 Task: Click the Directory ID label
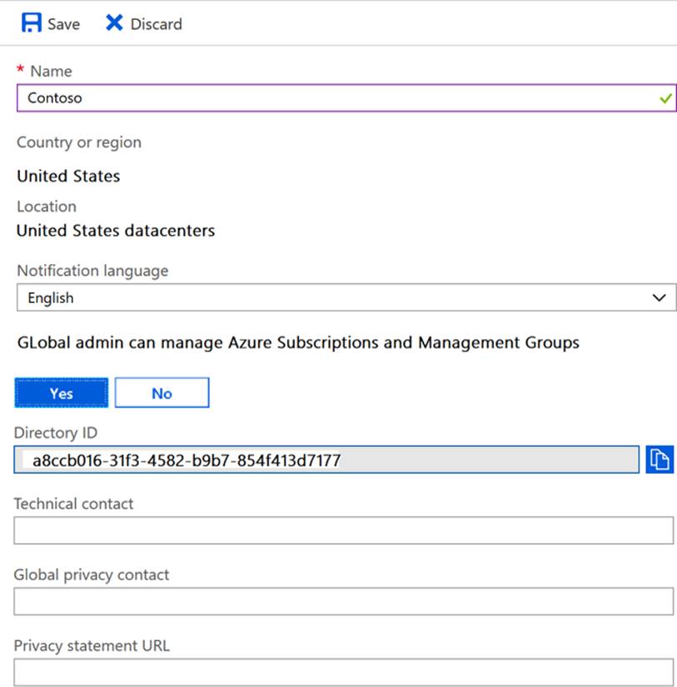coord(56,432)
